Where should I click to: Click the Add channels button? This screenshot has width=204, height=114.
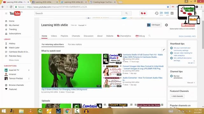(177, 96)
